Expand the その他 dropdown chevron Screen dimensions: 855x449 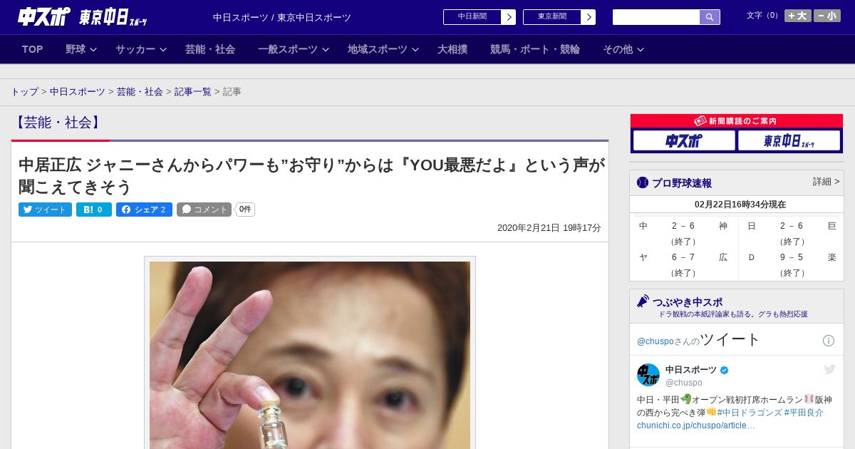point(641,50)
